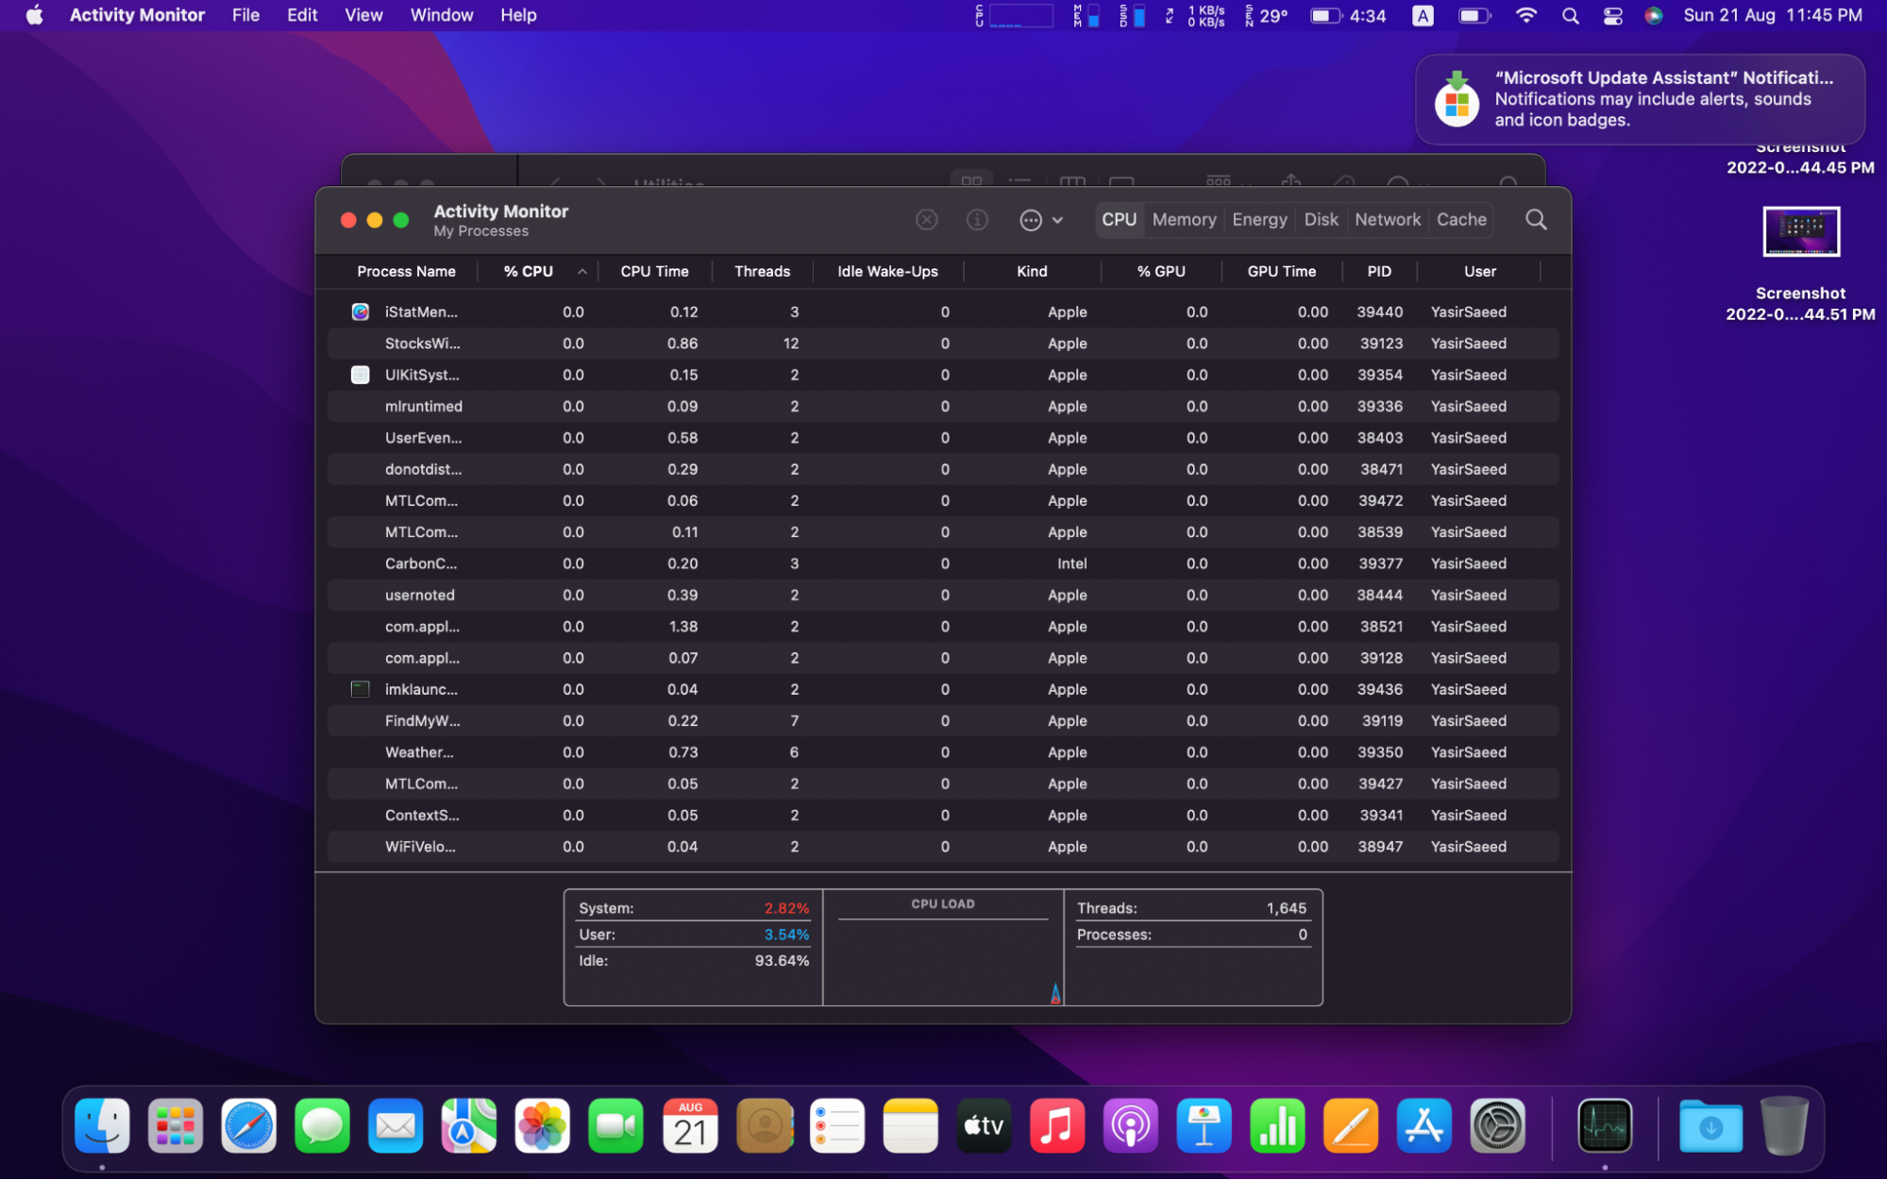Open the Window menu
This screenshot has height=1180, width=1887.
point(441,15)
